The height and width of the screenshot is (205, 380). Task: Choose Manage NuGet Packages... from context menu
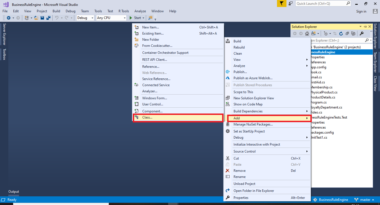pos(267,124)
